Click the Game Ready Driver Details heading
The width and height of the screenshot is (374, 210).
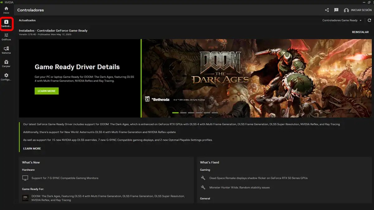click(77, 67)
